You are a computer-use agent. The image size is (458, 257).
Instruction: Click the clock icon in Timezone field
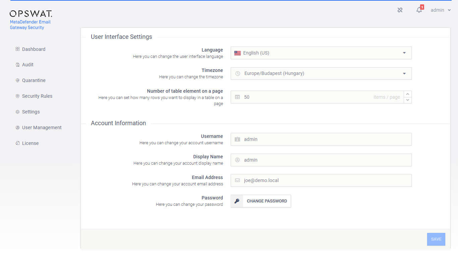click(238, 74)
